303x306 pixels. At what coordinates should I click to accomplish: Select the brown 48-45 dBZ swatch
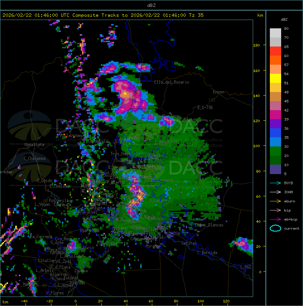click(275, 96)
